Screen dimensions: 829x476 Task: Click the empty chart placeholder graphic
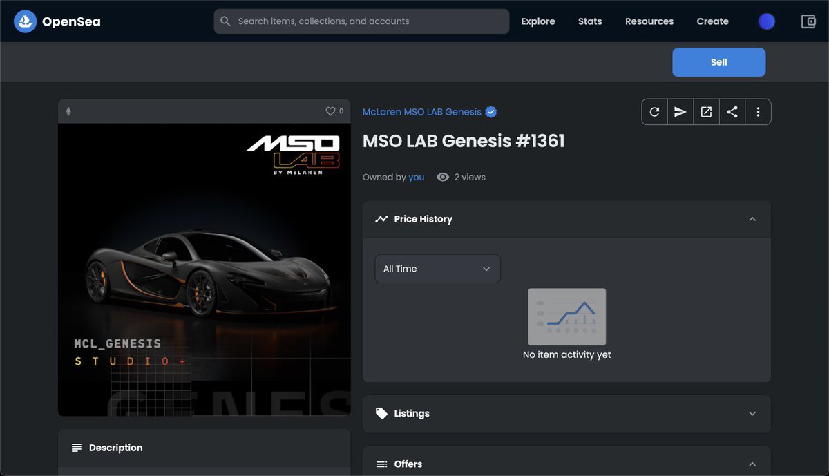point(567,317)
